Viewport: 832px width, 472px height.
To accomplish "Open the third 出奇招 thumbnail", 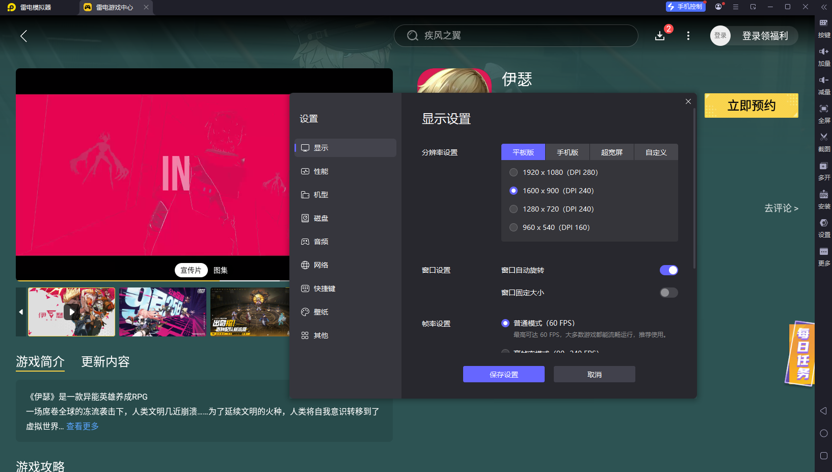I will 250,312.
